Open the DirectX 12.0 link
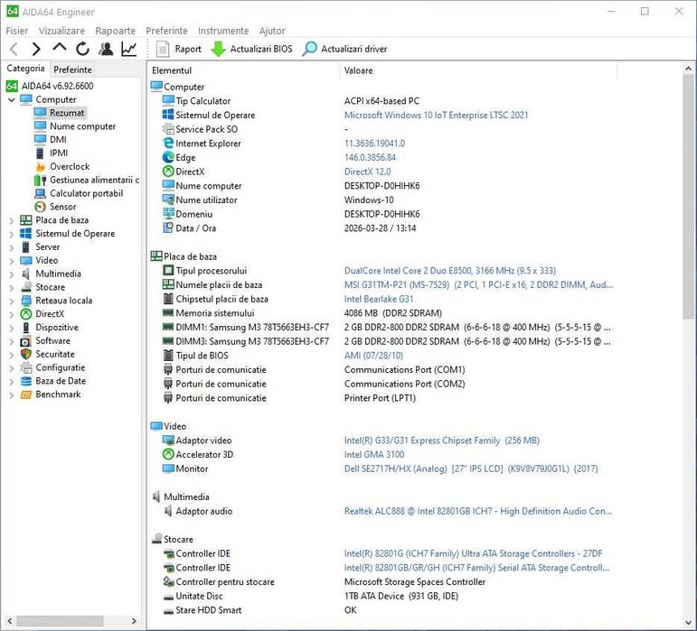Image resolution: width=697 pixels, height=631 pixels. tap(367, 172)
